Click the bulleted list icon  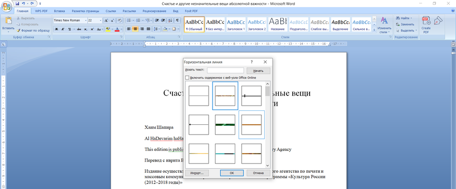(129, 21)
